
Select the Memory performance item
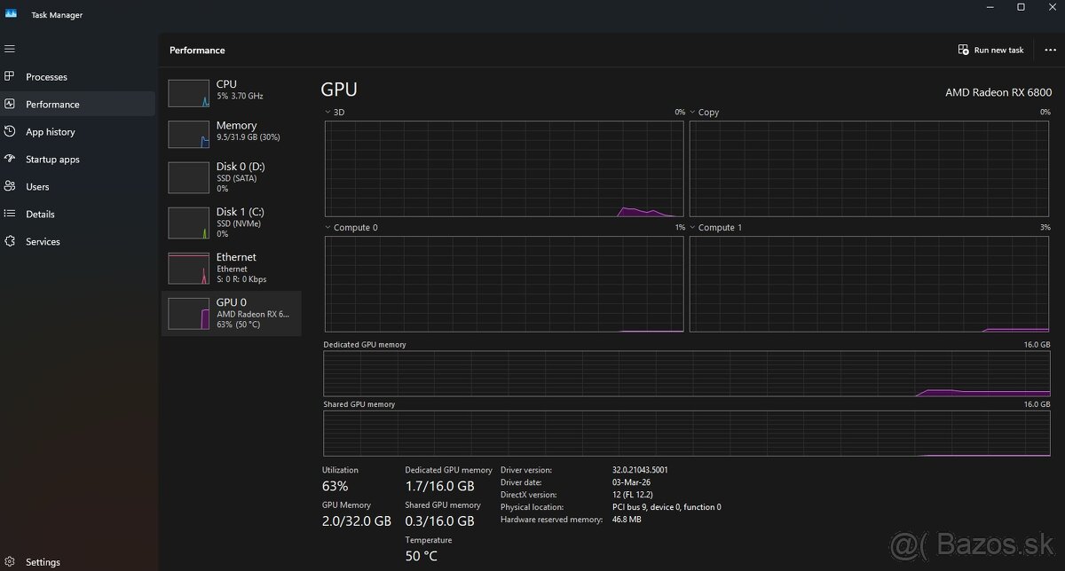coord(232,134)
